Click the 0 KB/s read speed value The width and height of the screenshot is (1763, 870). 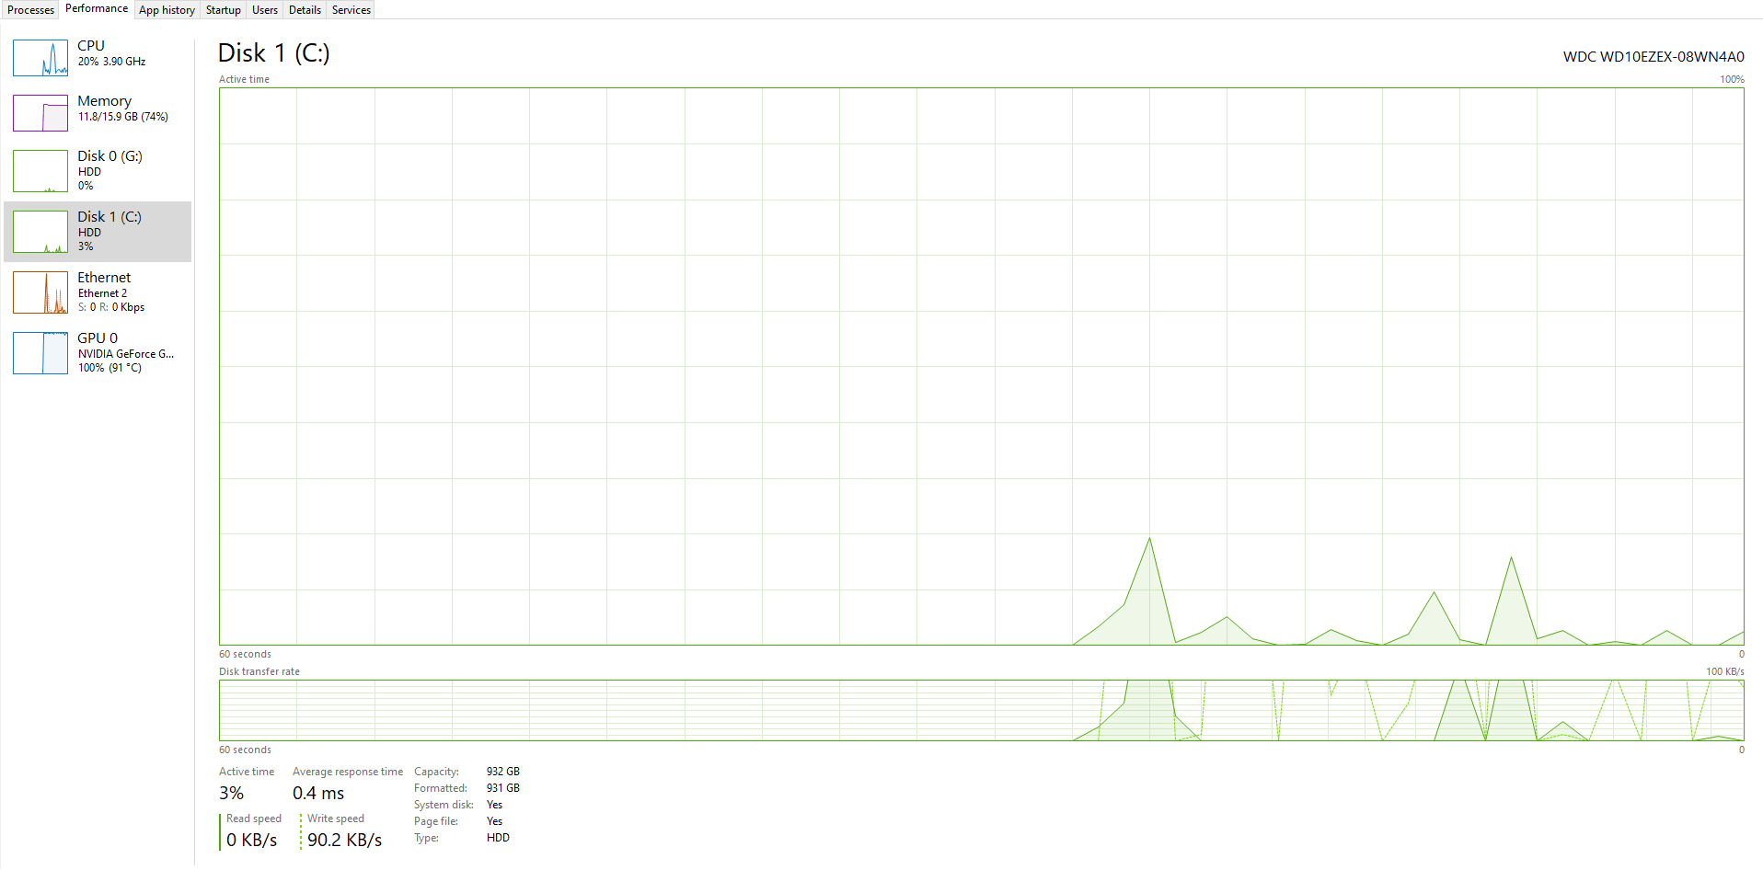pyautogui.click(x=252, y=840)
